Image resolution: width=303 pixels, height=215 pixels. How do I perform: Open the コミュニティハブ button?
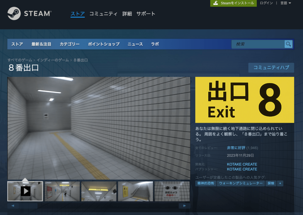pos(271,67)
